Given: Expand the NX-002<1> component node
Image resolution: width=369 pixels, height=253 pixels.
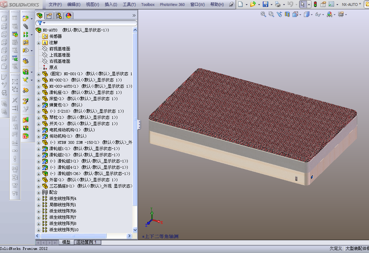Looking at the screenshot, I should coord(38,80).
